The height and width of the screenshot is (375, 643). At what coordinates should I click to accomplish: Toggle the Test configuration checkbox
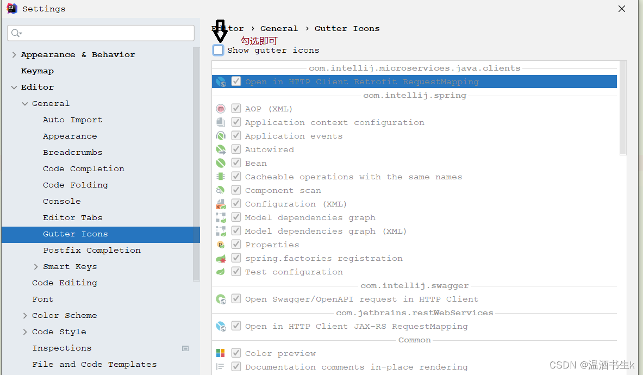tap(236, 271)
